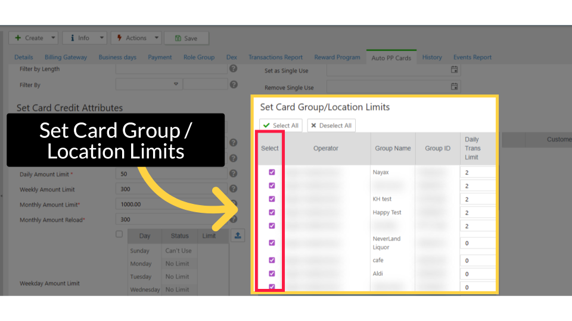The height and width of the screenshot is (321, 572).
Task: Click the calendar icon beside Set as Single Use
Action: 454,70
